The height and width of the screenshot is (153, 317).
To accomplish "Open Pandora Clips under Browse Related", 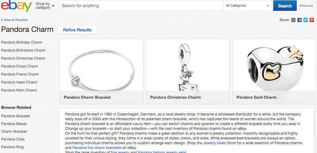I will [13, 139].
